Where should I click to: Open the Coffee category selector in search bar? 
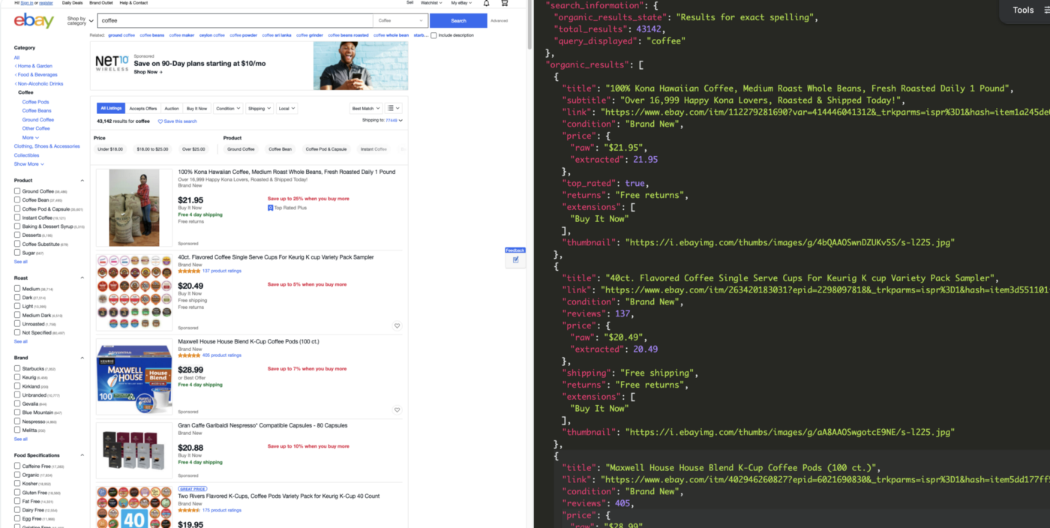pos(400,21)
